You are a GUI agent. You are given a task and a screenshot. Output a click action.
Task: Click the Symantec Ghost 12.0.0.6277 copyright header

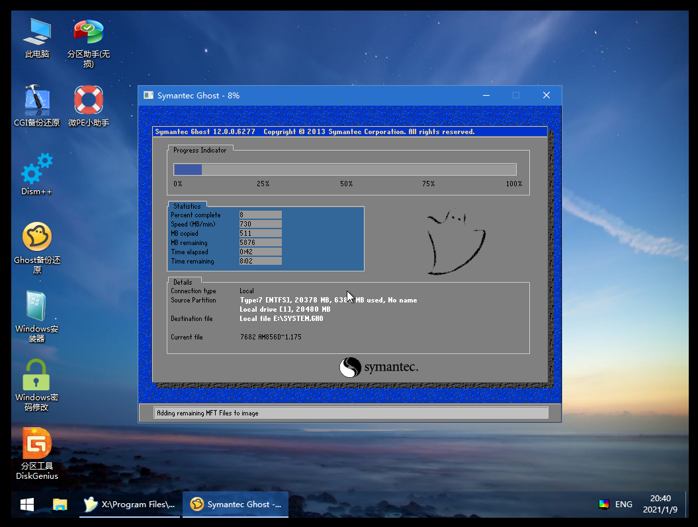tap(315, 131)
